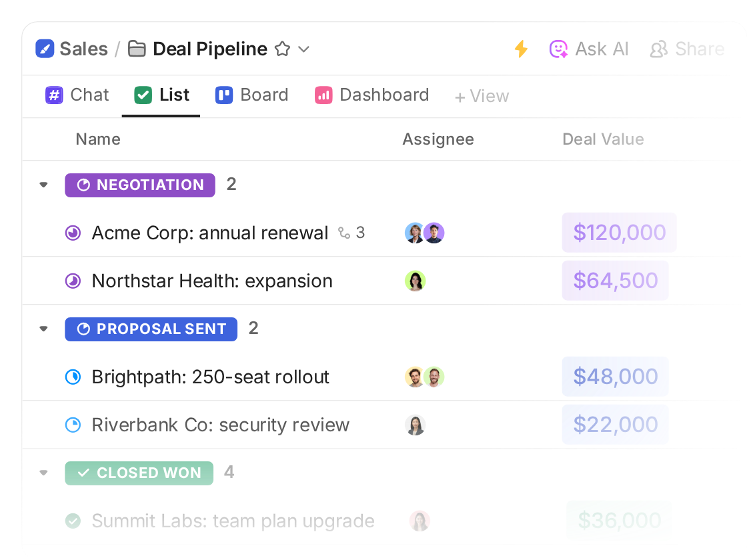Click the Ask AI face icon
This screenshot has height=560, width=747.
pos(558,49)
